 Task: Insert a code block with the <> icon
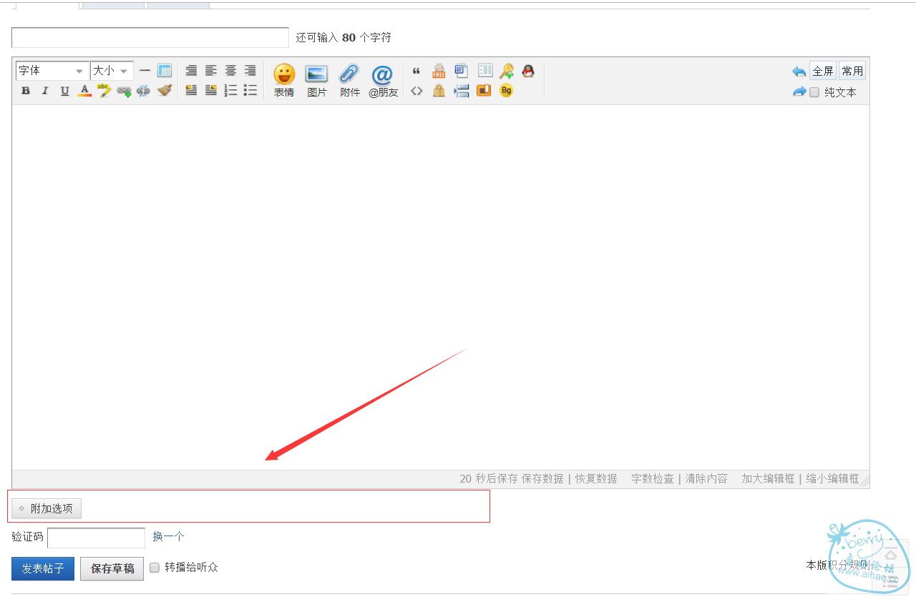[416, 91]
